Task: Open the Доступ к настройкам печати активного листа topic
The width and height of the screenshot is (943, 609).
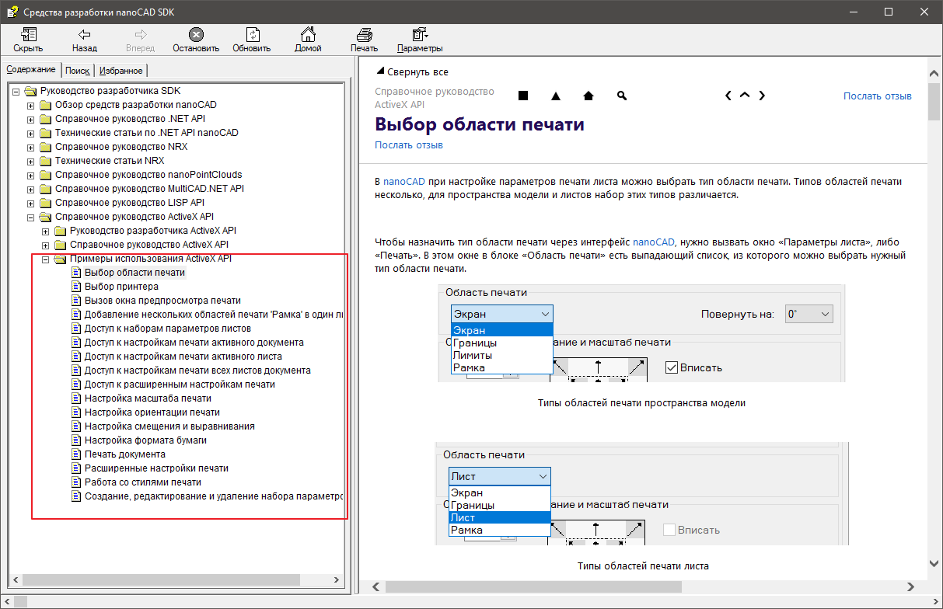Action: point(183,357)
